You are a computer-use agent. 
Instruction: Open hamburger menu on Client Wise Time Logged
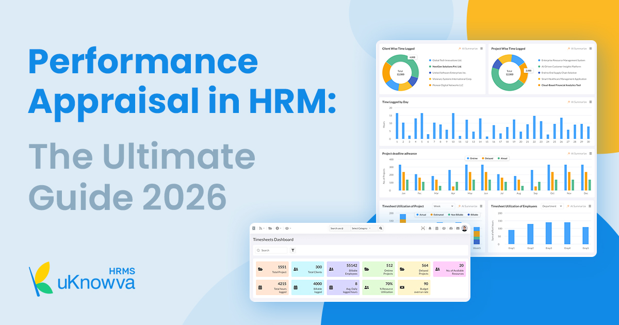(482, 48)
